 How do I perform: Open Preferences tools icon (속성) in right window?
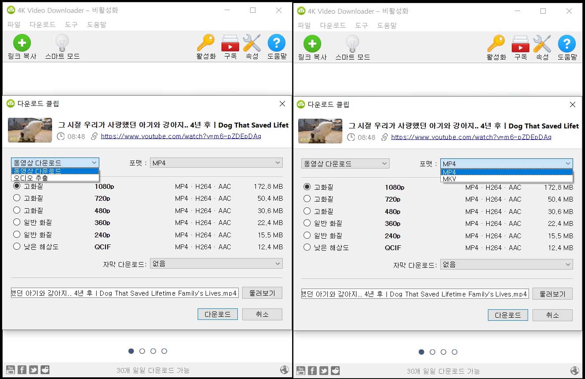click(x=542, y=48)
